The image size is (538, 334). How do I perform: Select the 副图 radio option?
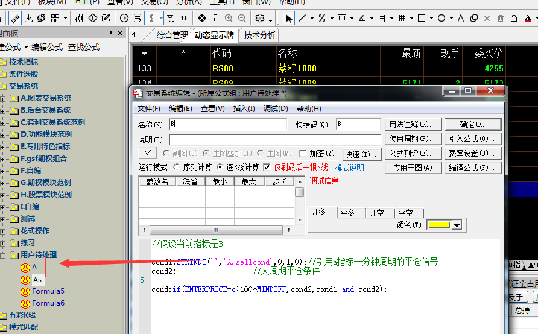(166, 153)
